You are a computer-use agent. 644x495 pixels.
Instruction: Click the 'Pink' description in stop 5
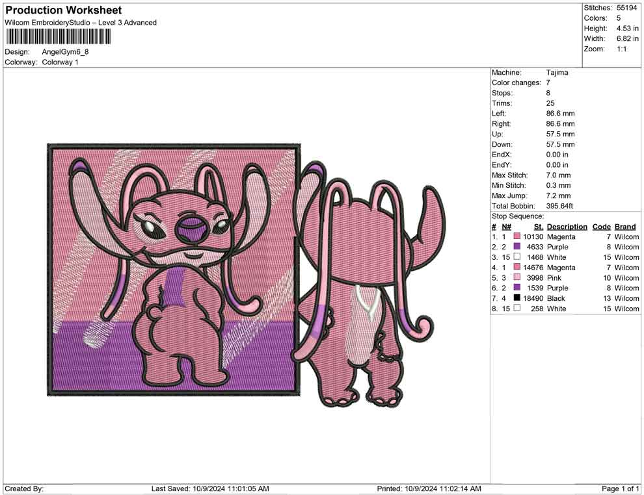coord(554,277)
